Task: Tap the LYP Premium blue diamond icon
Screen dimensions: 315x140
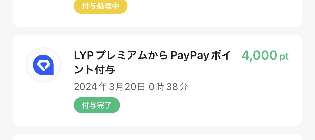Action: click(x=43, y=65)
